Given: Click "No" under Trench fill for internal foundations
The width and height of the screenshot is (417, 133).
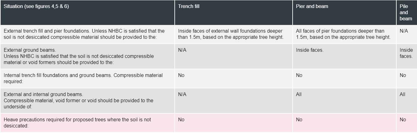Looking at the screenshot, I should coord(181,75).
